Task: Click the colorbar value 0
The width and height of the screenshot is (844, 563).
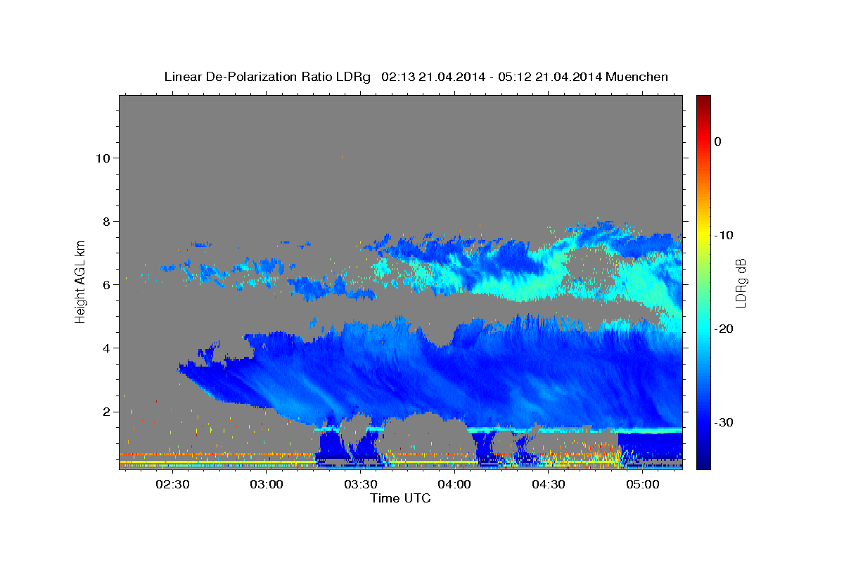Action: 718,141
